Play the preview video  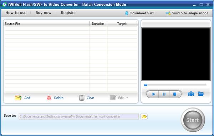tap(153, 94)
